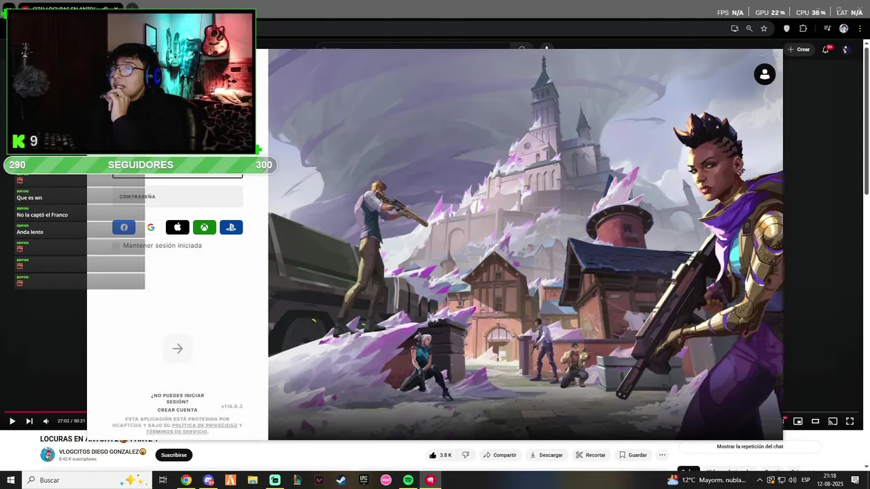870x489 pixels.
Task: Show hidden system tray icons
Action: [760, 480]
